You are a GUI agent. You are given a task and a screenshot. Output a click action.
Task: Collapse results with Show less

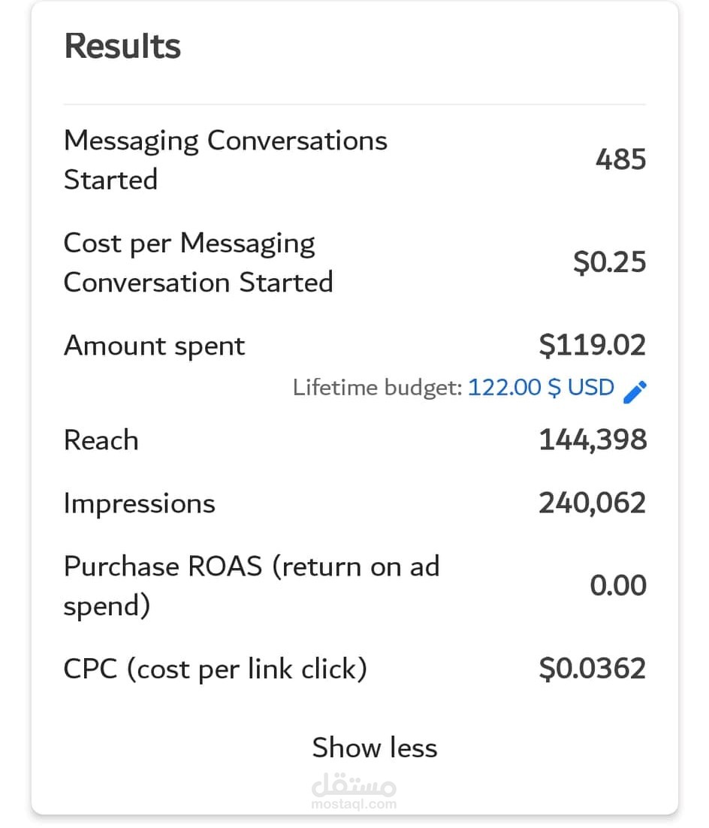point(374,748)
